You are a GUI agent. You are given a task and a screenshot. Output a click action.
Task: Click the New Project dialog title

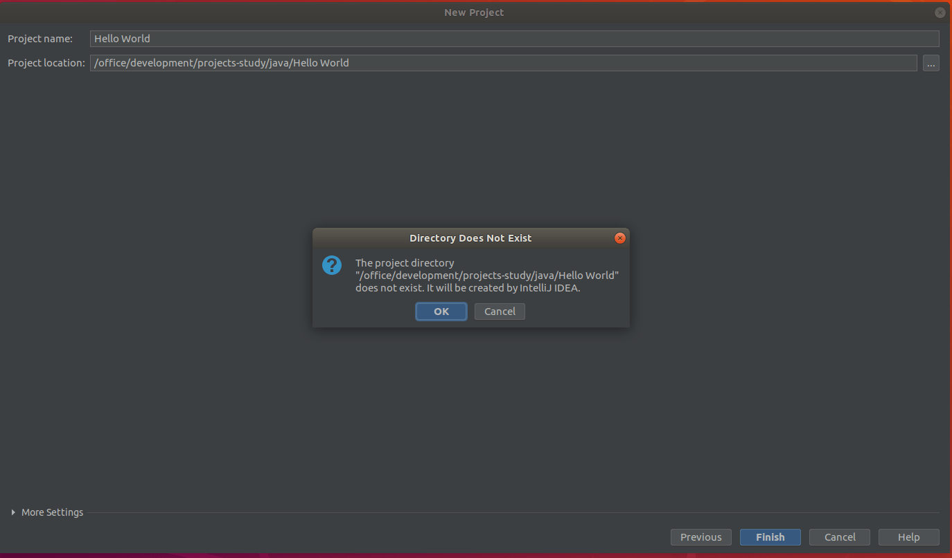pos(474,12)
